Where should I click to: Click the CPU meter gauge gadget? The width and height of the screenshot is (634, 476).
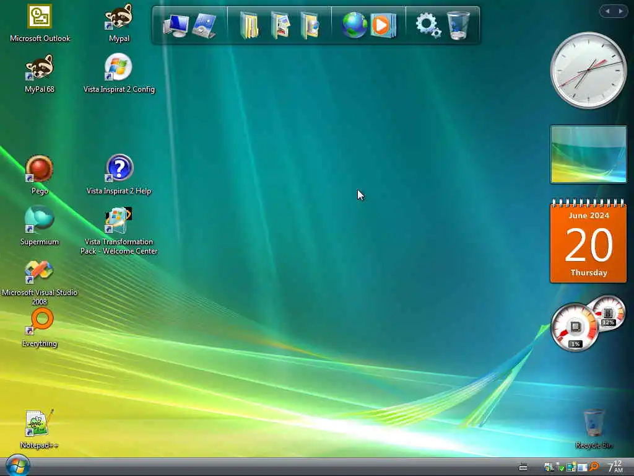click(x=575, y=327)
